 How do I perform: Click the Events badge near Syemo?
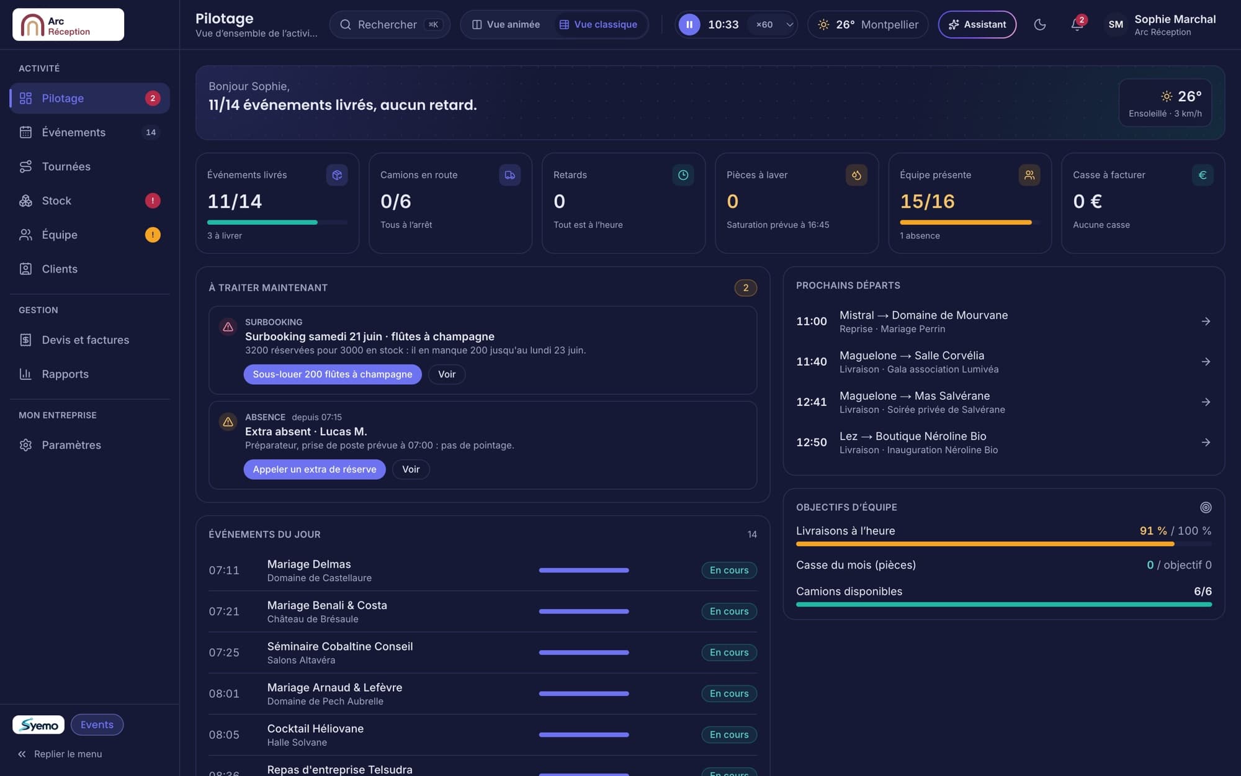click(x=97, y=724)
